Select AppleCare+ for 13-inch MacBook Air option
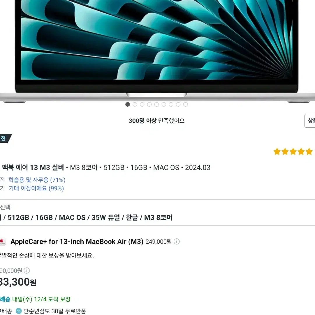Viewport: 315px width, 315px height. (77, 242)
